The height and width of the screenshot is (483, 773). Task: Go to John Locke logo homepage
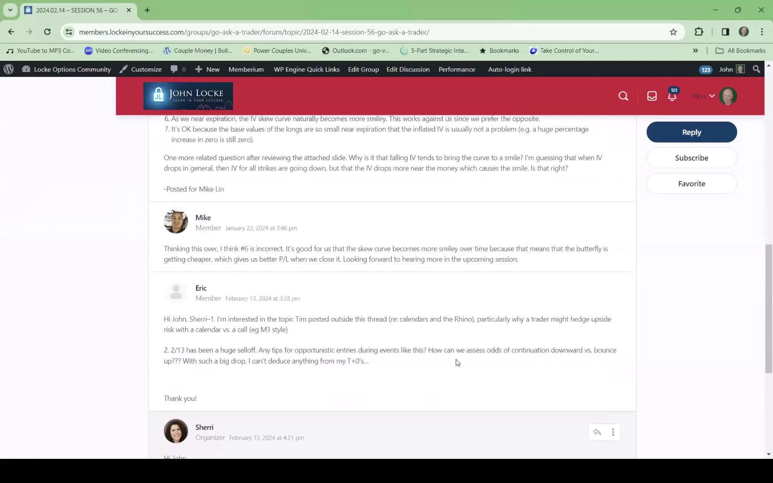[188, 96]
